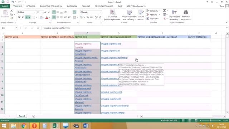The height and width of the screenshot is (129, 229).
Task: Click the Вставить cells button
Action: coord(154,11)
